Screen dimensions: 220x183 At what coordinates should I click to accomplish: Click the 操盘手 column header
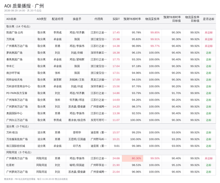(77, 19)
